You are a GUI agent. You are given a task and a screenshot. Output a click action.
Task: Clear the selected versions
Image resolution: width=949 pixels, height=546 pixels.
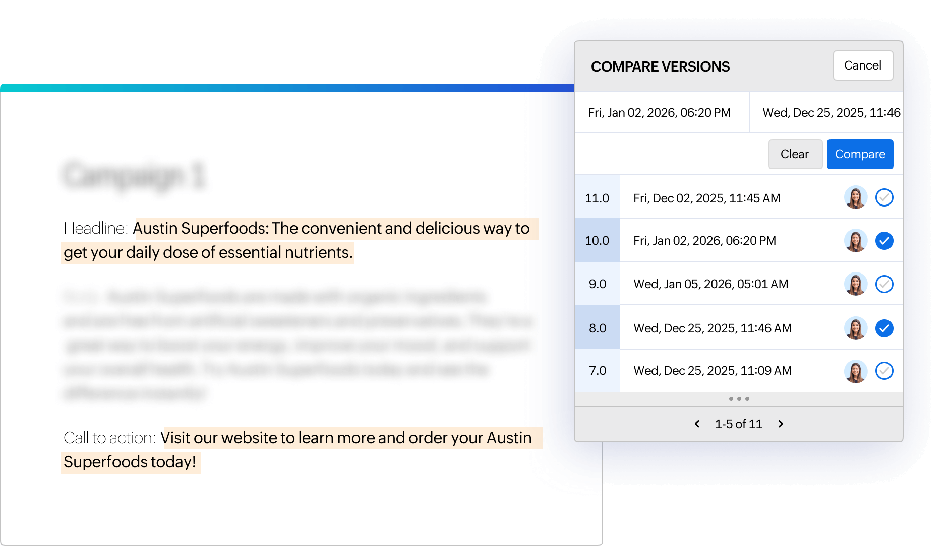coord(795,154)
